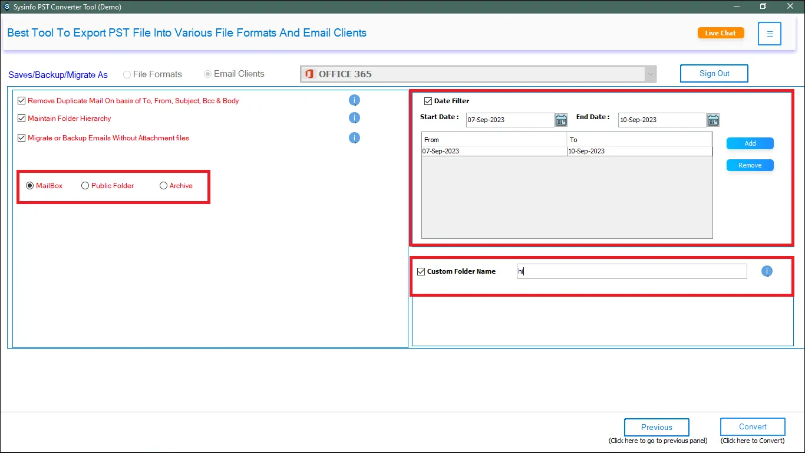Go back with the Previous button
Image resolution: width=805 pixels, height=453 pixels.
point(656,427)
